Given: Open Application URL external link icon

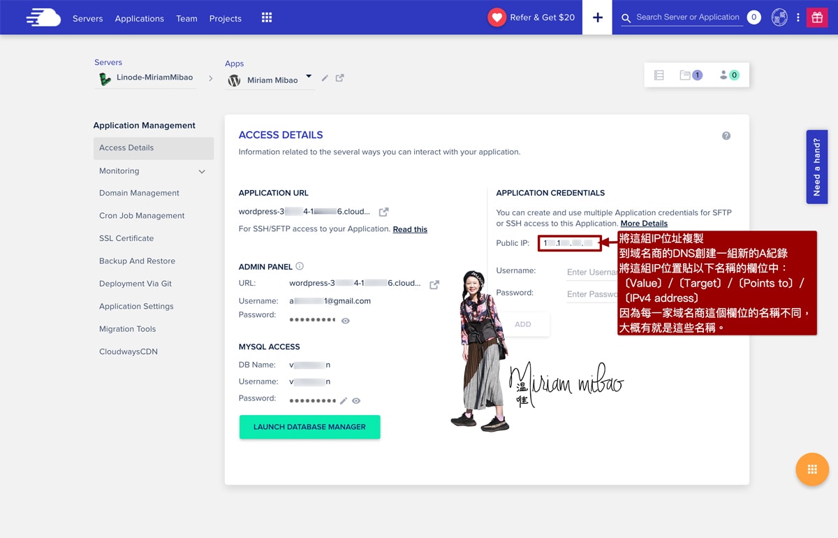Looking at the screenshot, I should coord(383,212).
